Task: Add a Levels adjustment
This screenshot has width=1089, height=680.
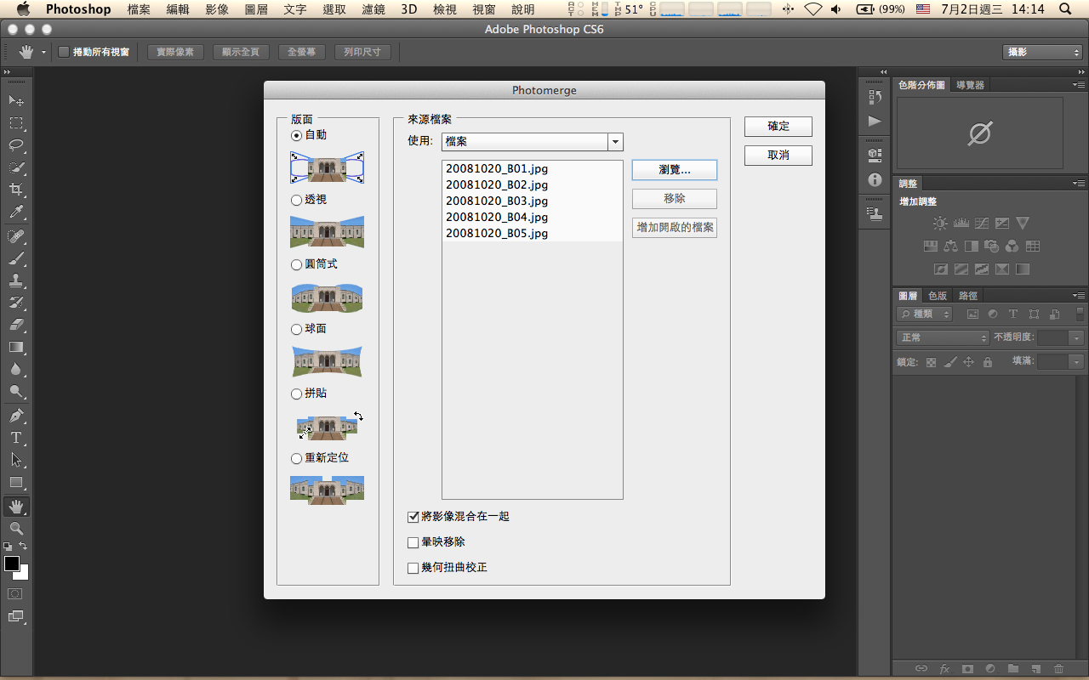Action: [x=961, y=224]
